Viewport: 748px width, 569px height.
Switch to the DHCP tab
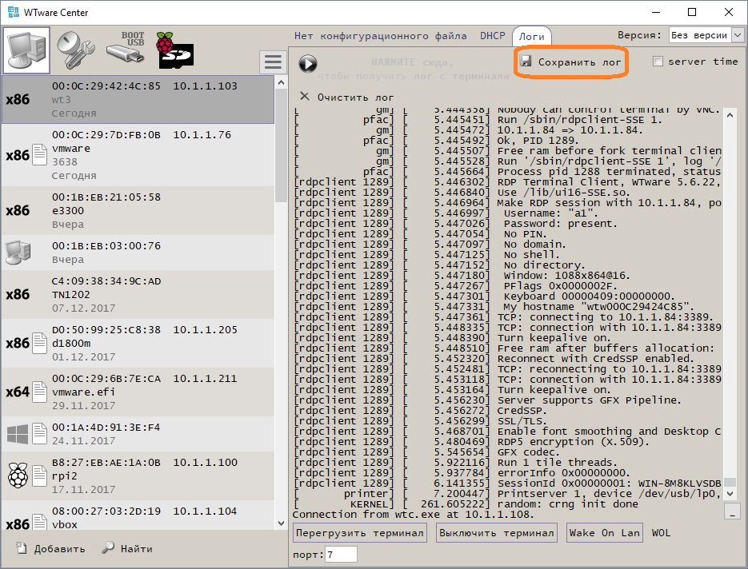[492, 36]
